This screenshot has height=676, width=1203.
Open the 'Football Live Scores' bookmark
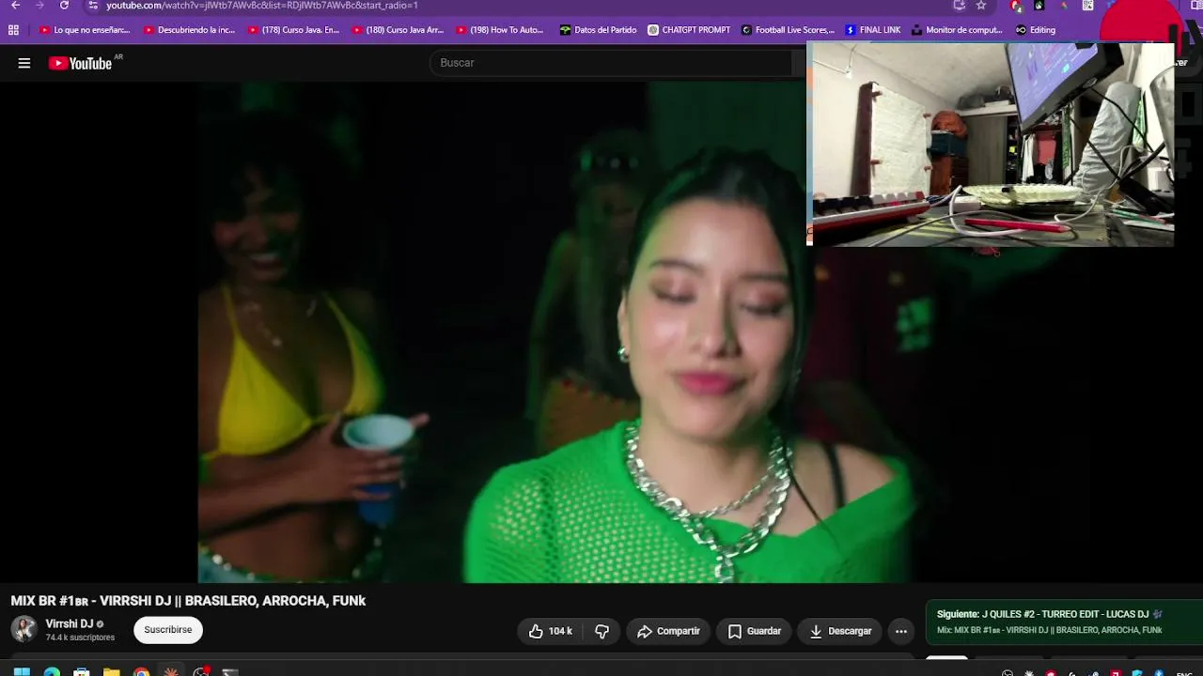tap(788, 30)
